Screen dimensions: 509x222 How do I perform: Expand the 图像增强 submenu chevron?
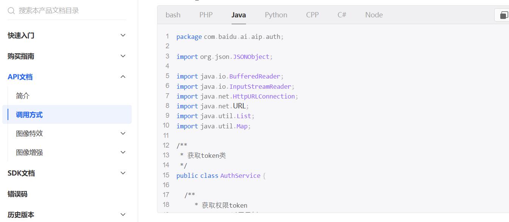pos(123,152)
